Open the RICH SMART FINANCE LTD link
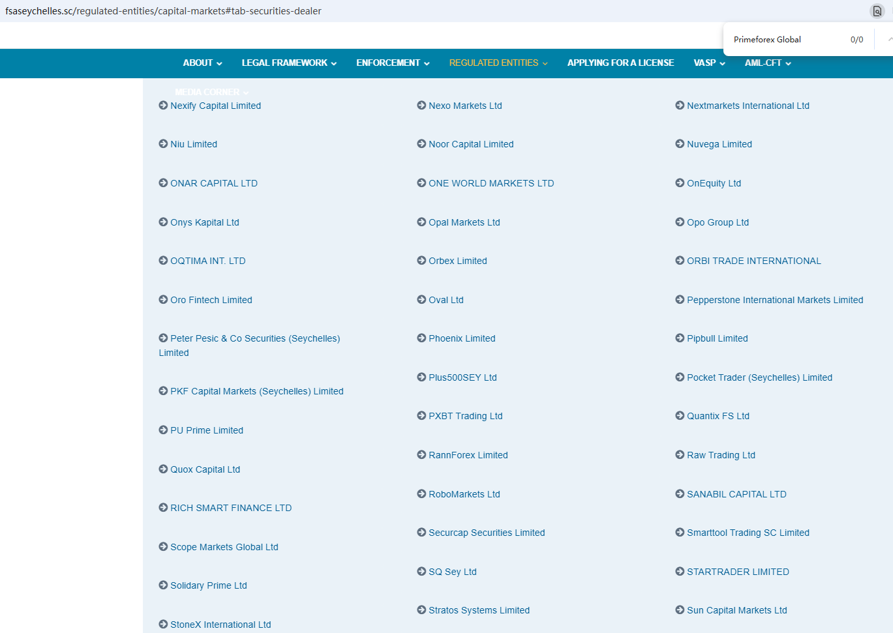This screenshot has height=633, width=893. [x=231, y=508]
